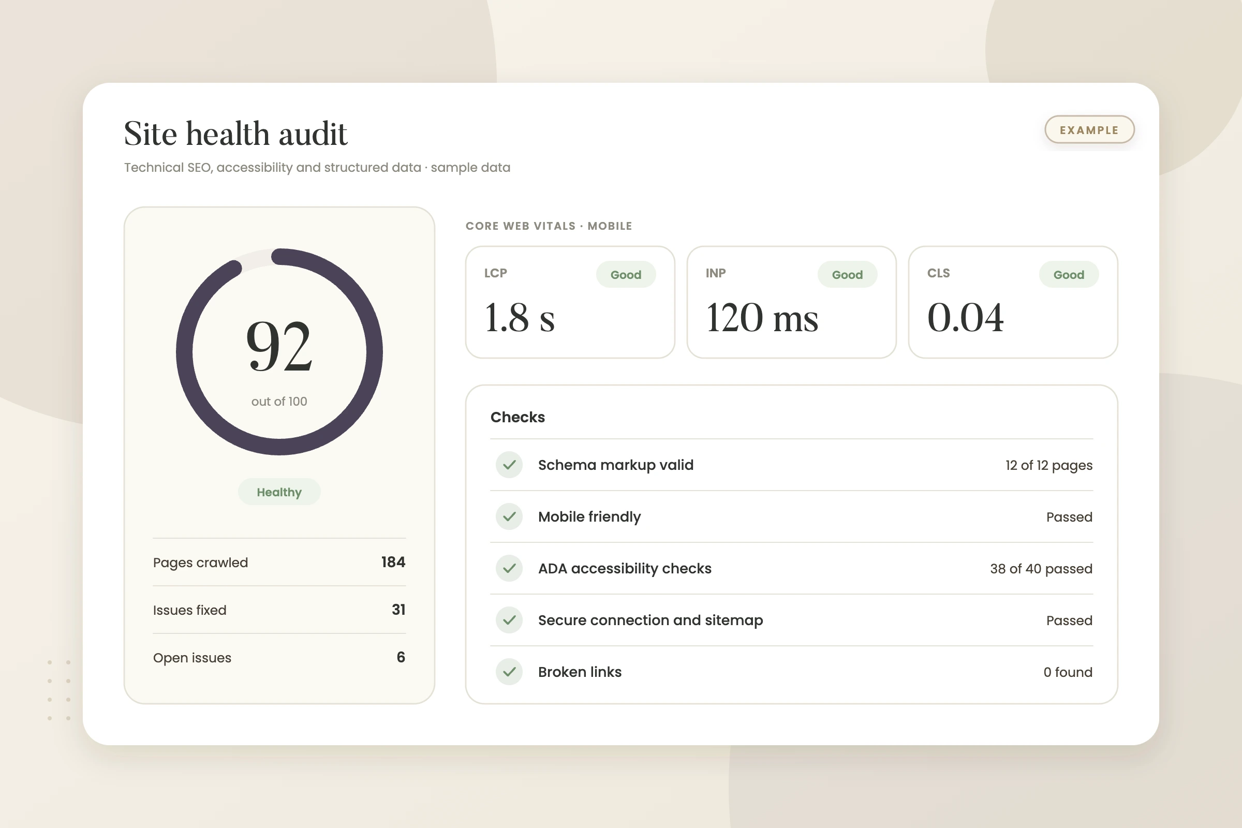
Task: Click Passed in the Secure connection row
Action: click(1069, 620)
